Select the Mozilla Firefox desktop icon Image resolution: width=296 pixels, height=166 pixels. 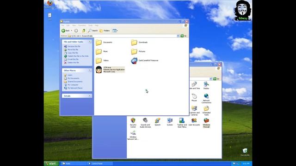tap(49, 4)
